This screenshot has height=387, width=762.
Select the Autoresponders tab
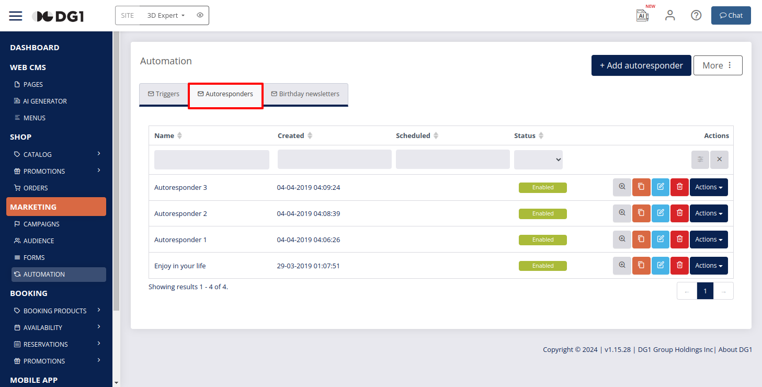(x=225, y=94)
